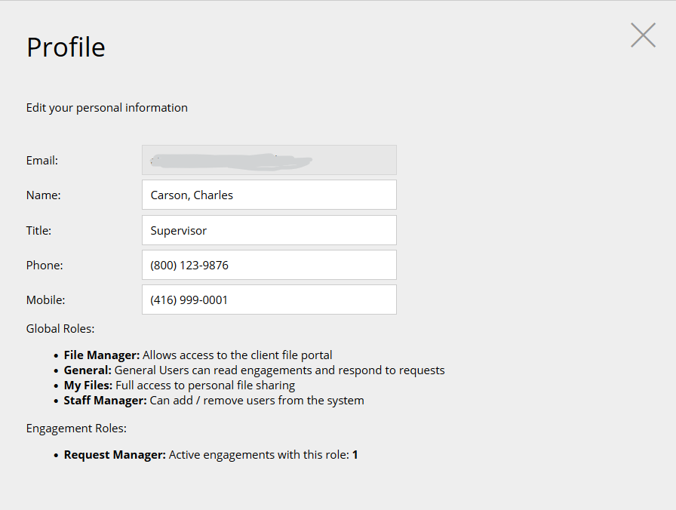This screenshot has height=510, width=676.
Task: Select the File Manager role entry
Action: 198,355
